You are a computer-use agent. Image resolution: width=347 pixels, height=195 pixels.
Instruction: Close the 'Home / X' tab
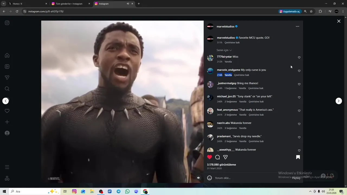coord(46,4)
